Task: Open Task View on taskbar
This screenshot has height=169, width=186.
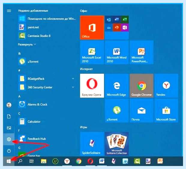Action: (31, 161)
